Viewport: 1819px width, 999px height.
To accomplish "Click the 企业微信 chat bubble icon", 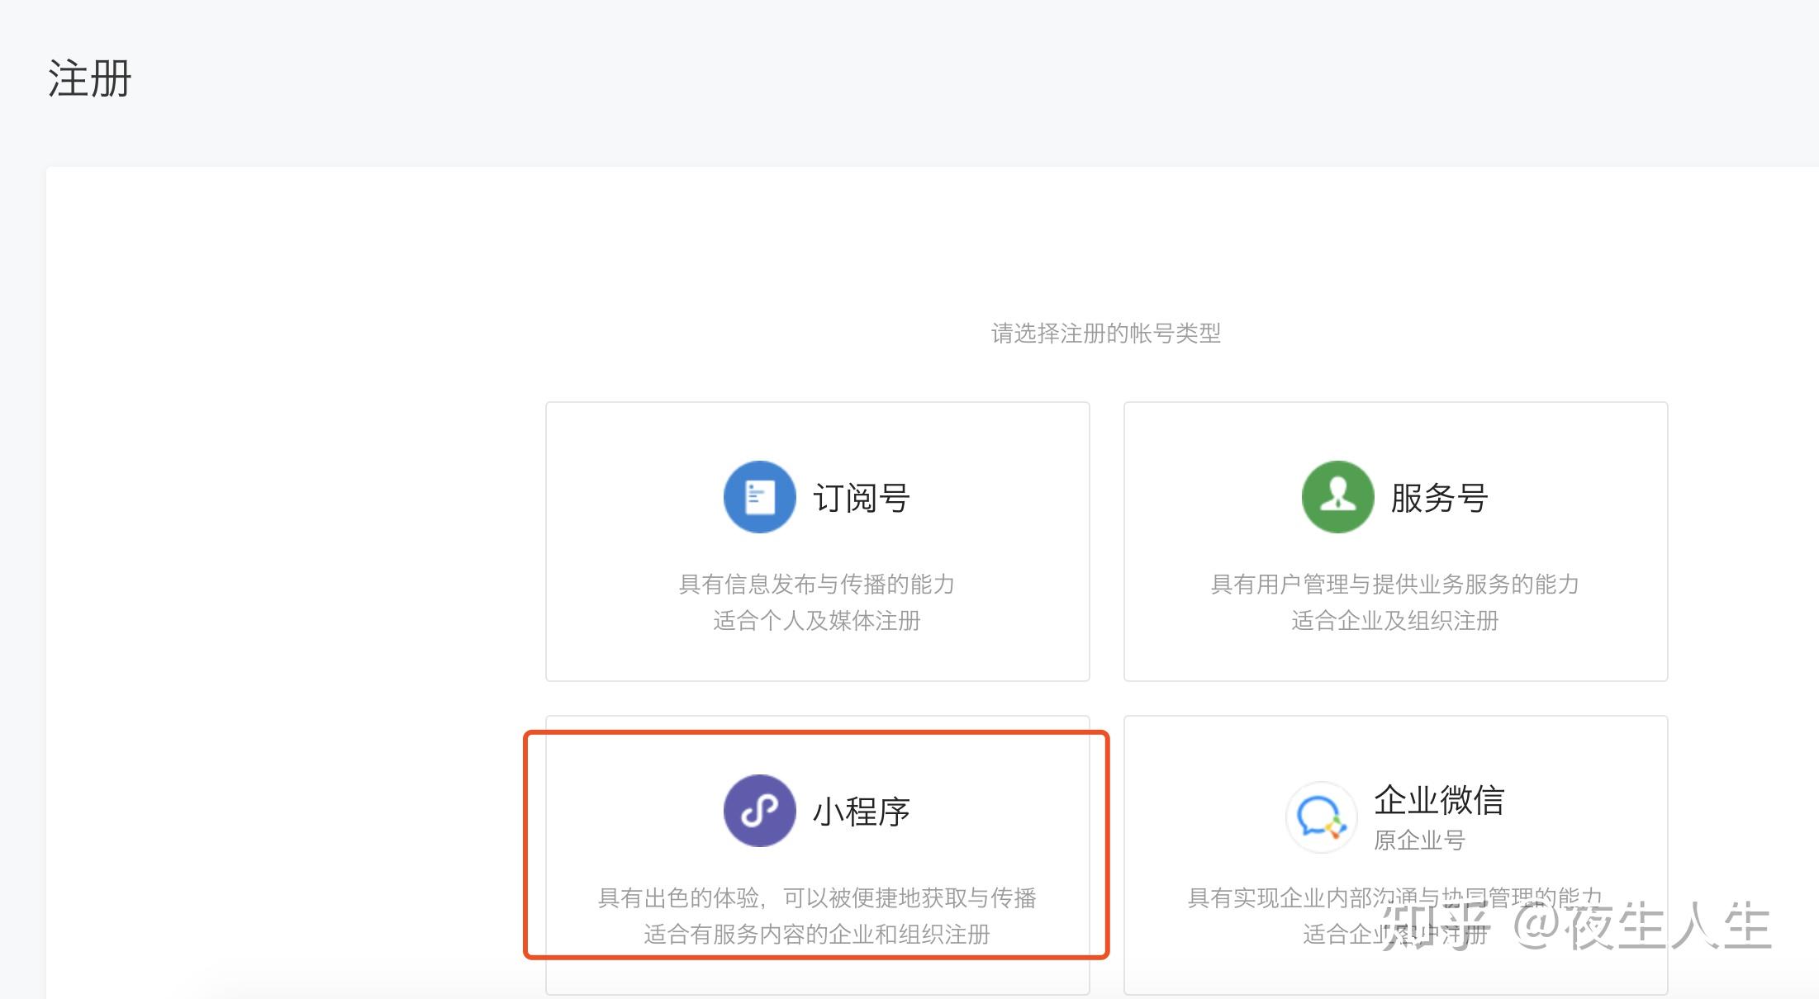I will 1321,817.
